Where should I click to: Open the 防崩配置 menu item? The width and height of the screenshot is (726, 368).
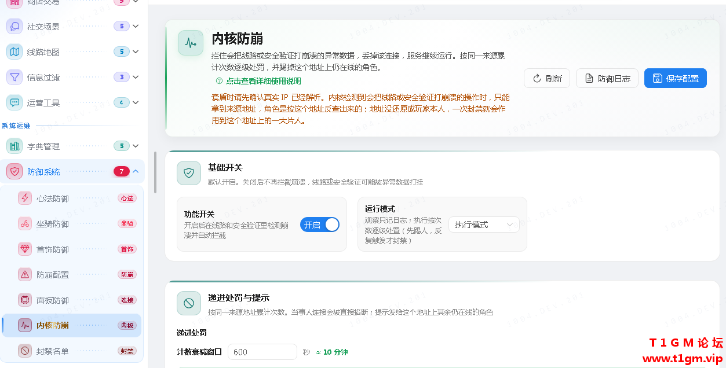click(72, 274)
